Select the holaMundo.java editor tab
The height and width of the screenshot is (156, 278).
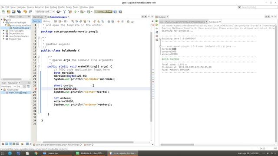(58, 17)
